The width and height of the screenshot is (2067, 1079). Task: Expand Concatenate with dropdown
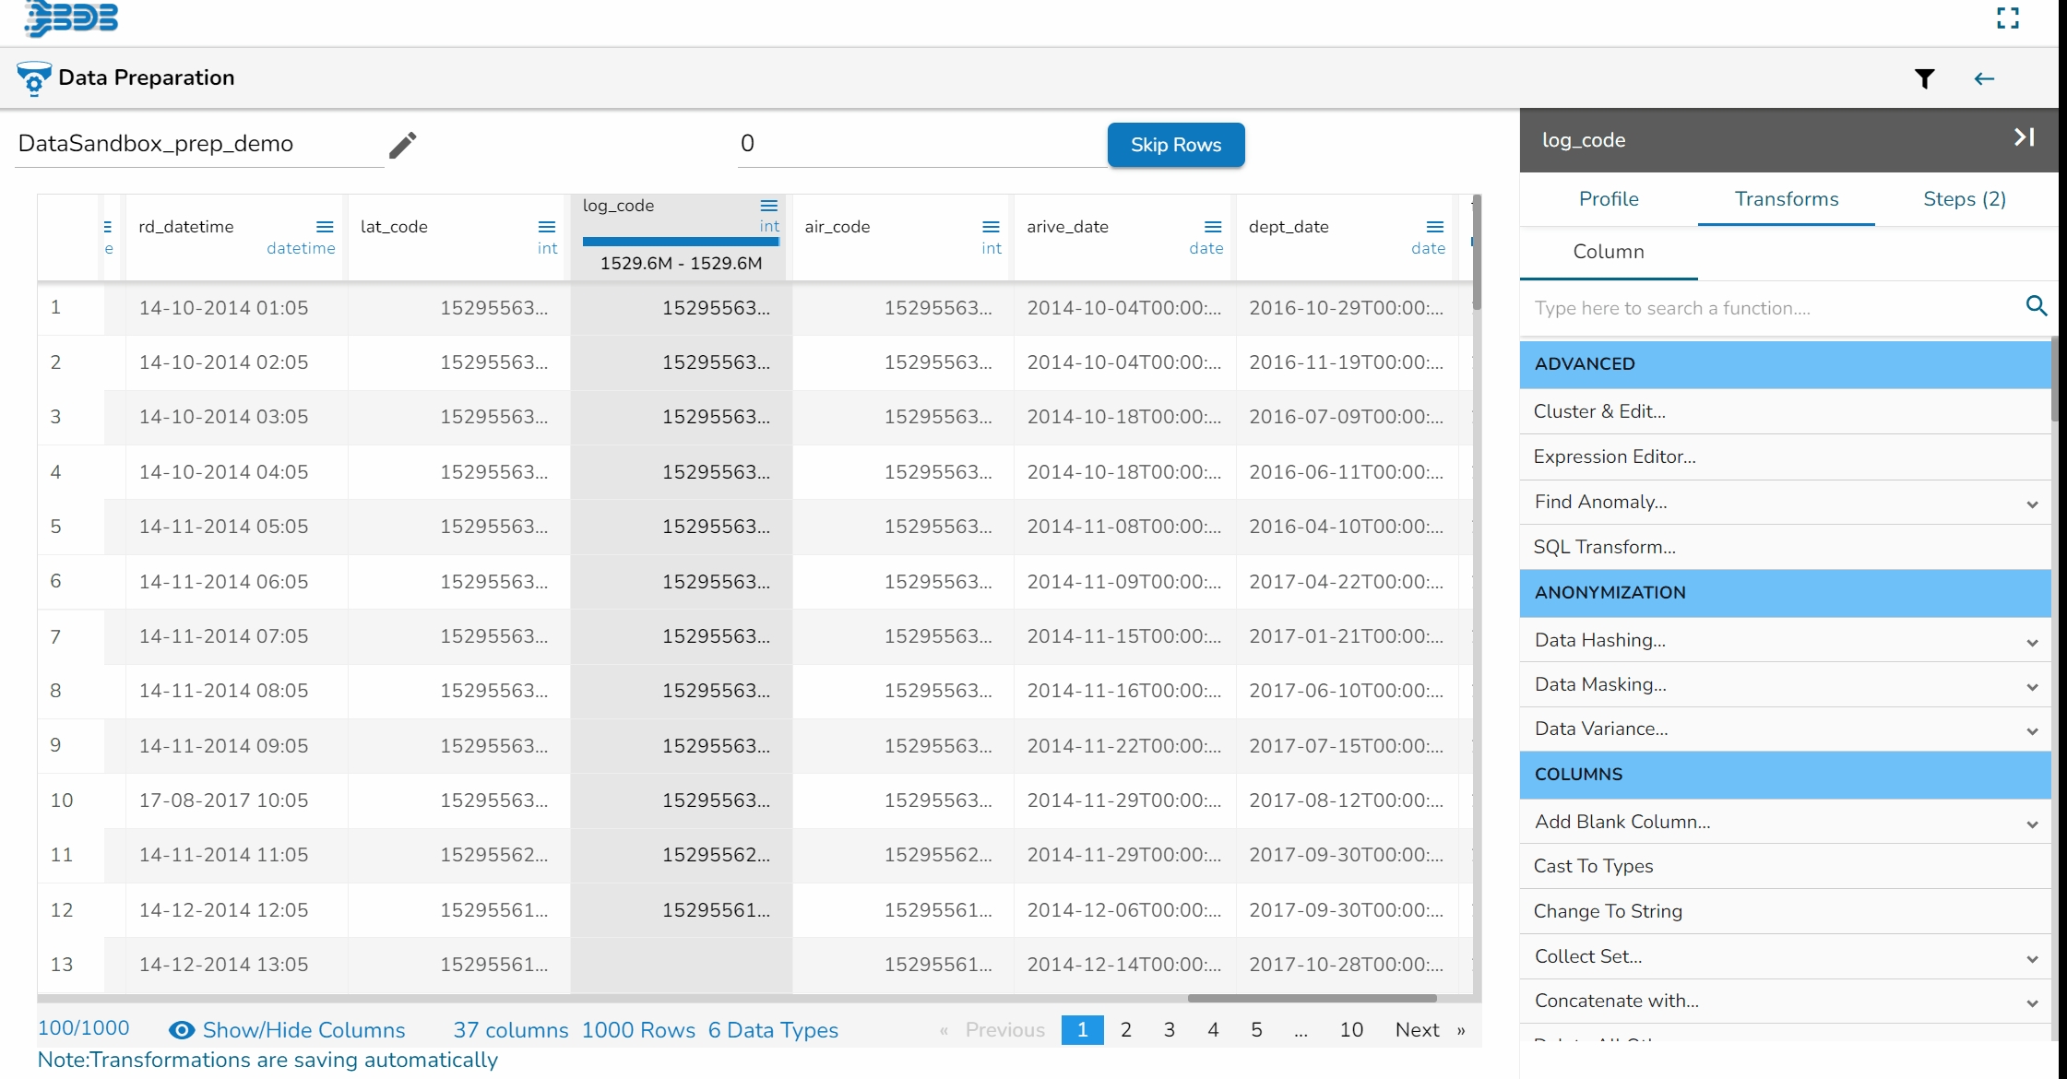click(x=2032, y=1002)
